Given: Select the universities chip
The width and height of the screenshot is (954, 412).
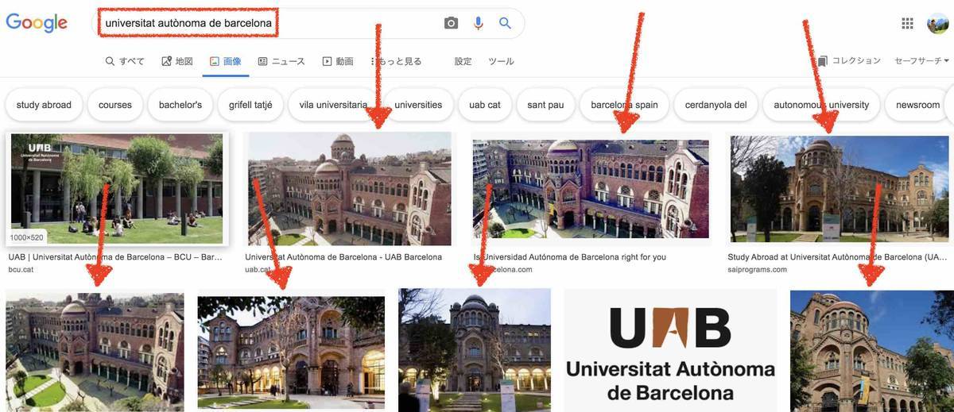Looking at the screenshot, I should (418, 105).
